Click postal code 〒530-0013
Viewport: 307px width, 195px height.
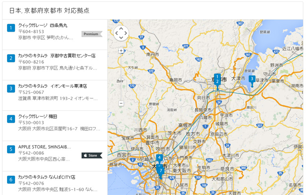pos(31,123)
